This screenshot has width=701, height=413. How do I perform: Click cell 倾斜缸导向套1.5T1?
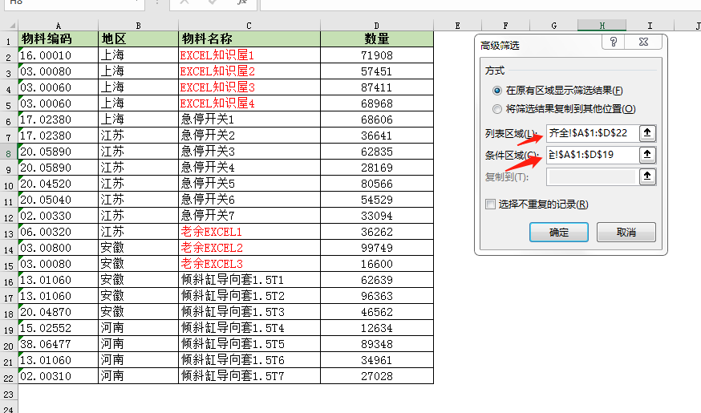point(249,280)
